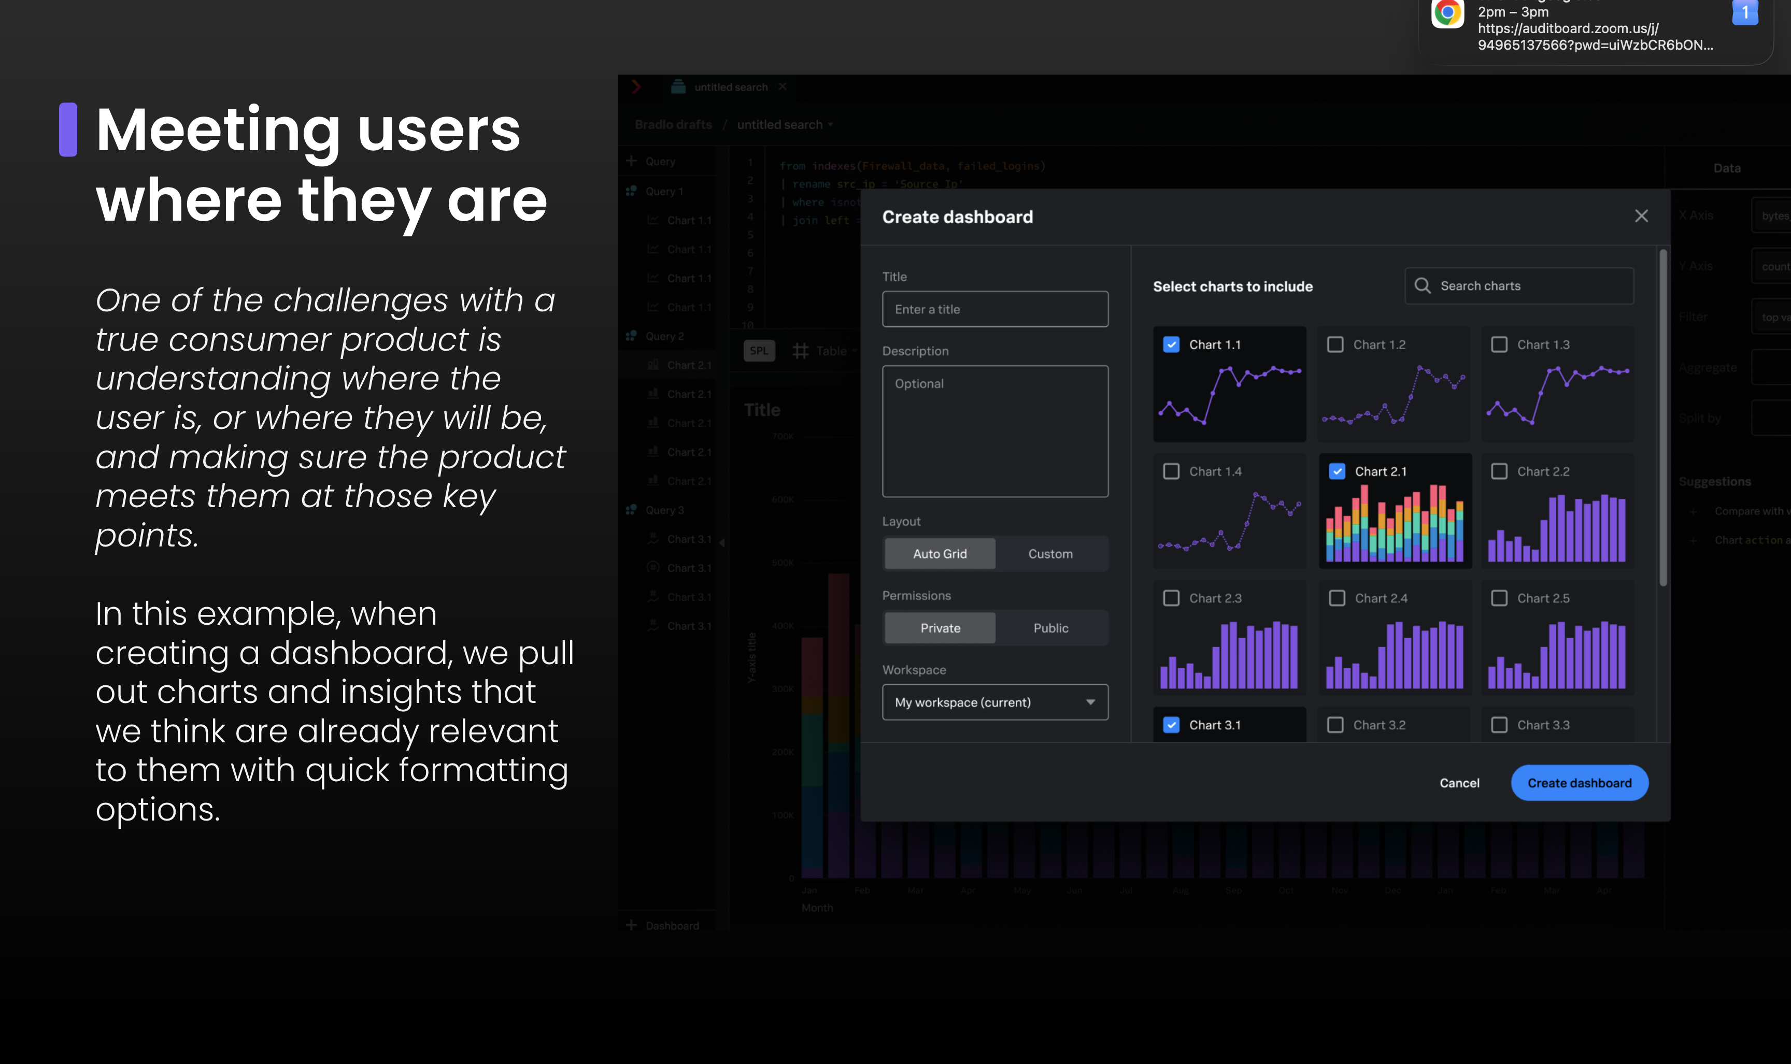Image resolution: width=1791 pixels, height=1064 pixels.
Task: Click the Cancel button
Action: tap(1459, 782)
